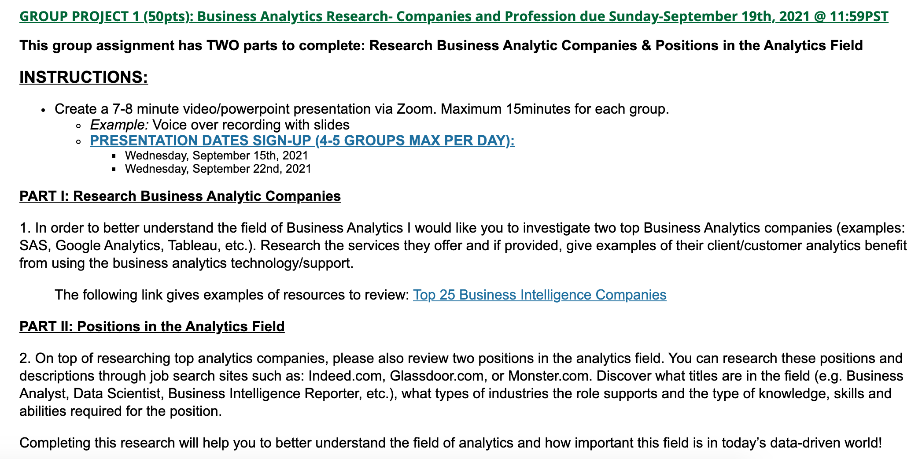
Task: Open Top 25 Business Intelligence Companies link
Action: pos(539,295)
